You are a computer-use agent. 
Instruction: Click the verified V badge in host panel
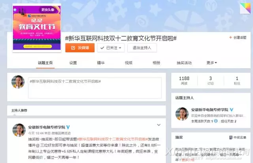coord(232,110)
